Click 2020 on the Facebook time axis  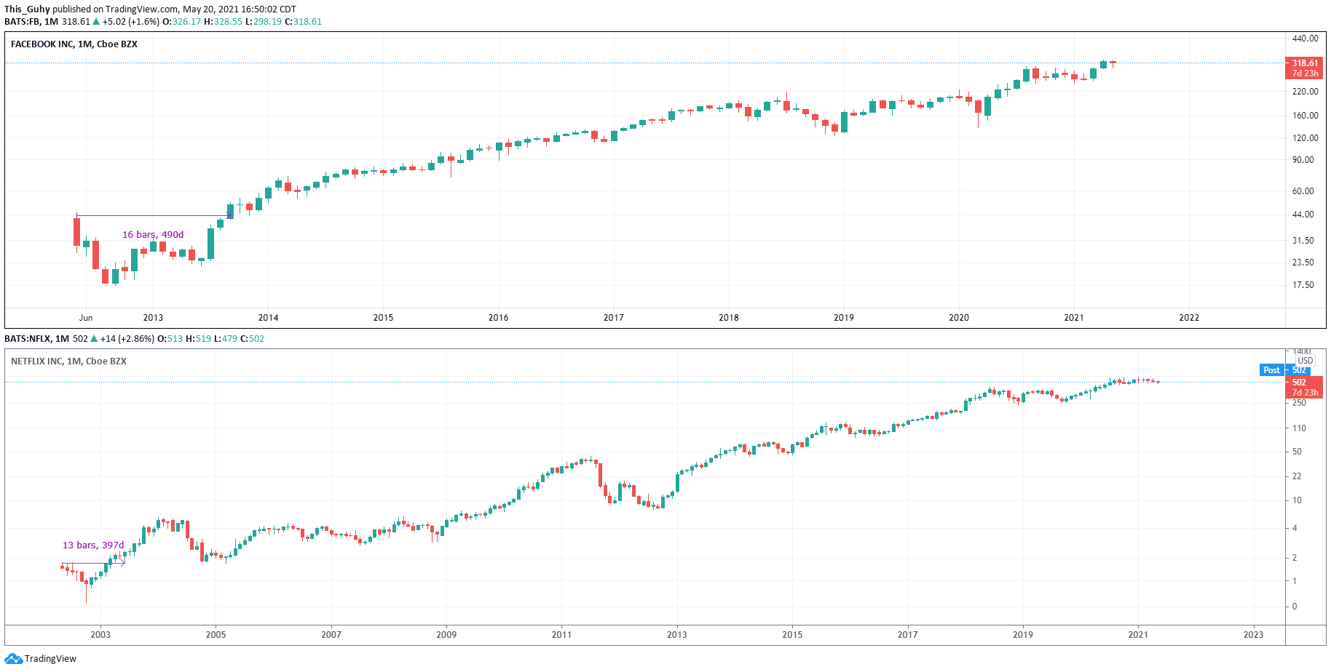(x=959, y=318)
